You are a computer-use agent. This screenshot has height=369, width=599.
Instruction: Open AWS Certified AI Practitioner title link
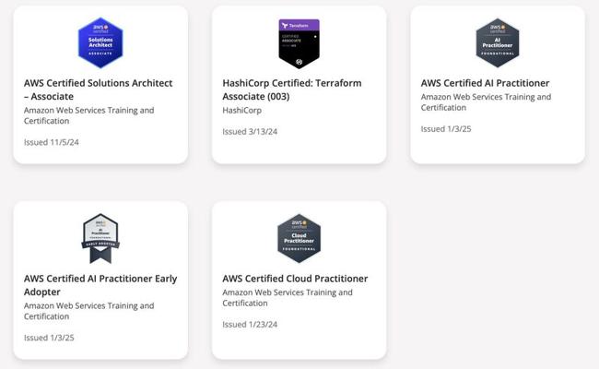(x=485, y=83)
